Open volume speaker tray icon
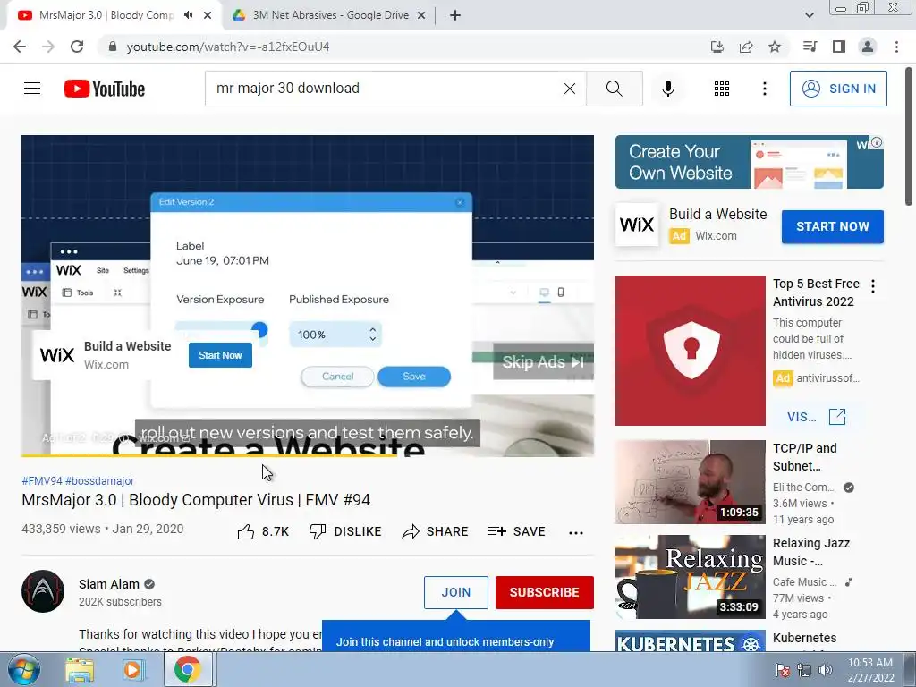Viewport: 916px width, 687px height. pos(826,671)
